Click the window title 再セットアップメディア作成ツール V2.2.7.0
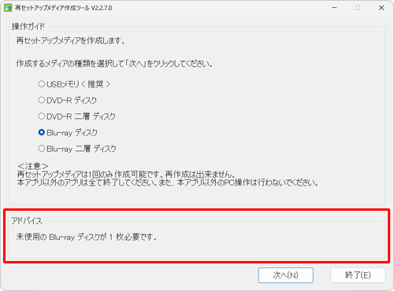394x291 pixels. [x=64, y=8]
